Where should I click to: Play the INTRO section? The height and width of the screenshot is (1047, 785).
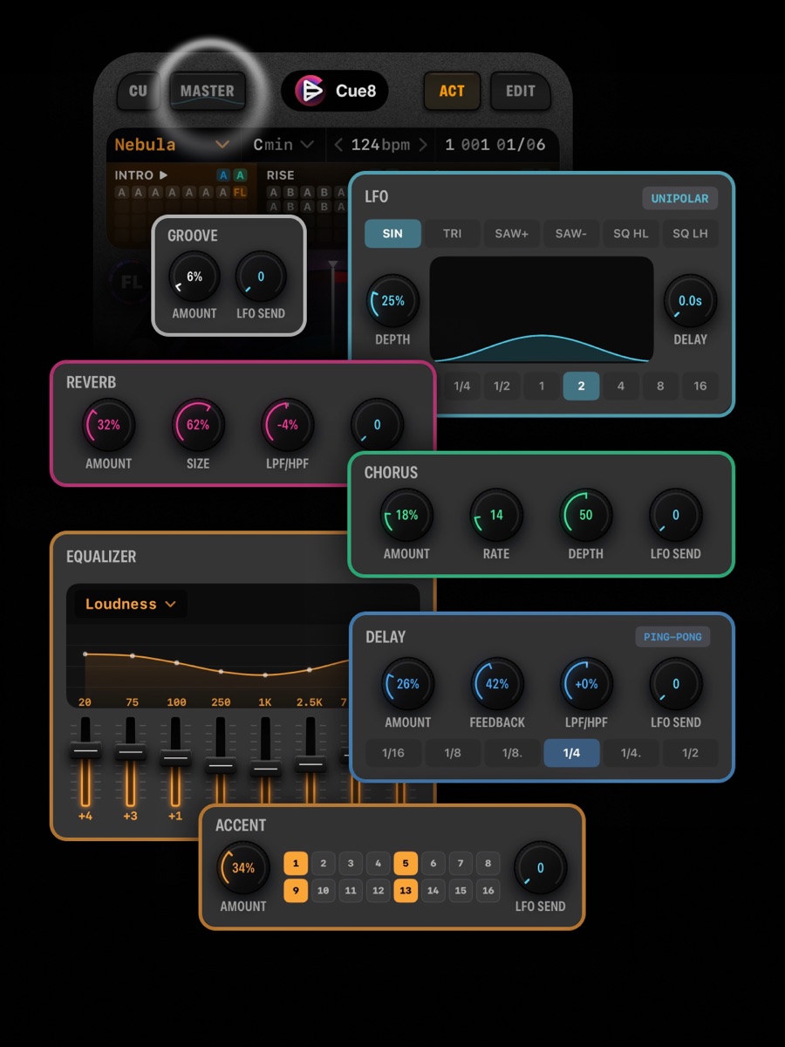163,175
